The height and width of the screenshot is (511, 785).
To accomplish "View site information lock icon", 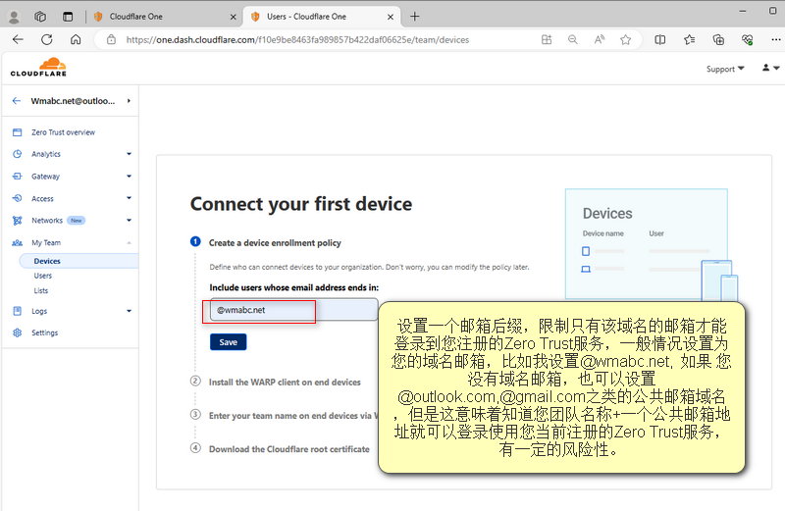I will (x=111, y=39).
